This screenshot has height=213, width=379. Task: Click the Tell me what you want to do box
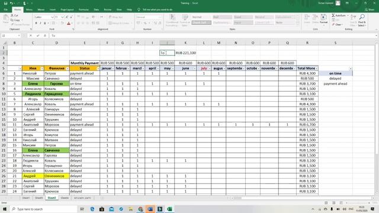[x=157, y=9]
